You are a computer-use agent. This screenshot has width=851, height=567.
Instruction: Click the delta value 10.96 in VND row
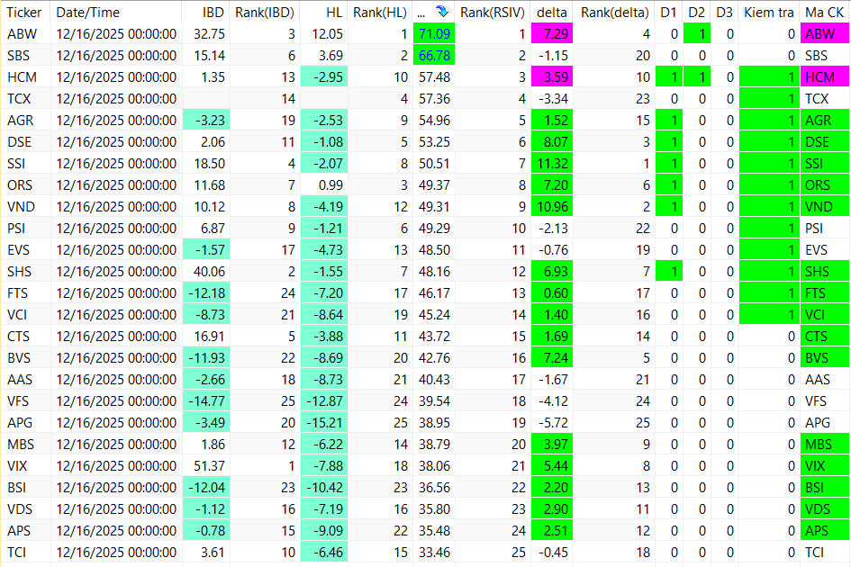(552, 207)
